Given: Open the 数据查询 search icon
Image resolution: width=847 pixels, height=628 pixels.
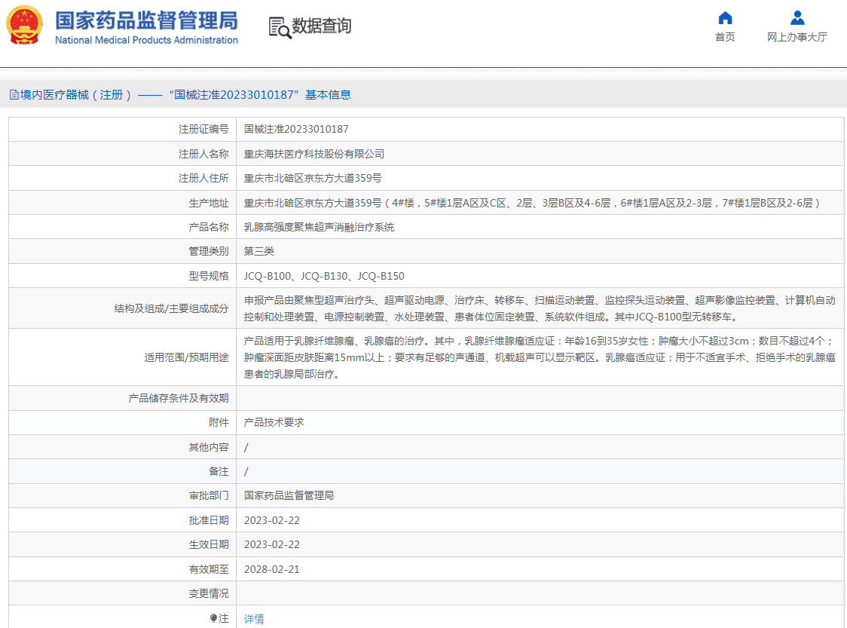Looking at the screenshot, I should coord(280,28).
